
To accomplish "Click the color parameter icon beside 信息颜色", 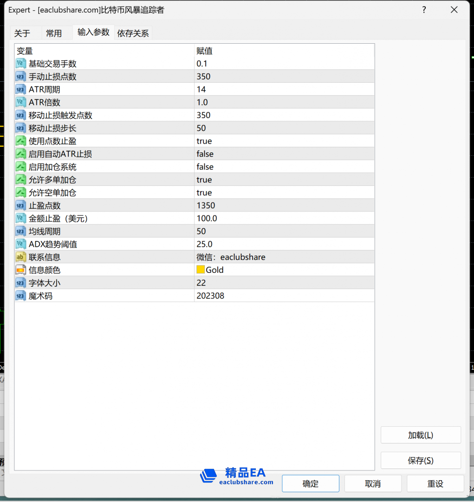I will [x=20, y=270].
